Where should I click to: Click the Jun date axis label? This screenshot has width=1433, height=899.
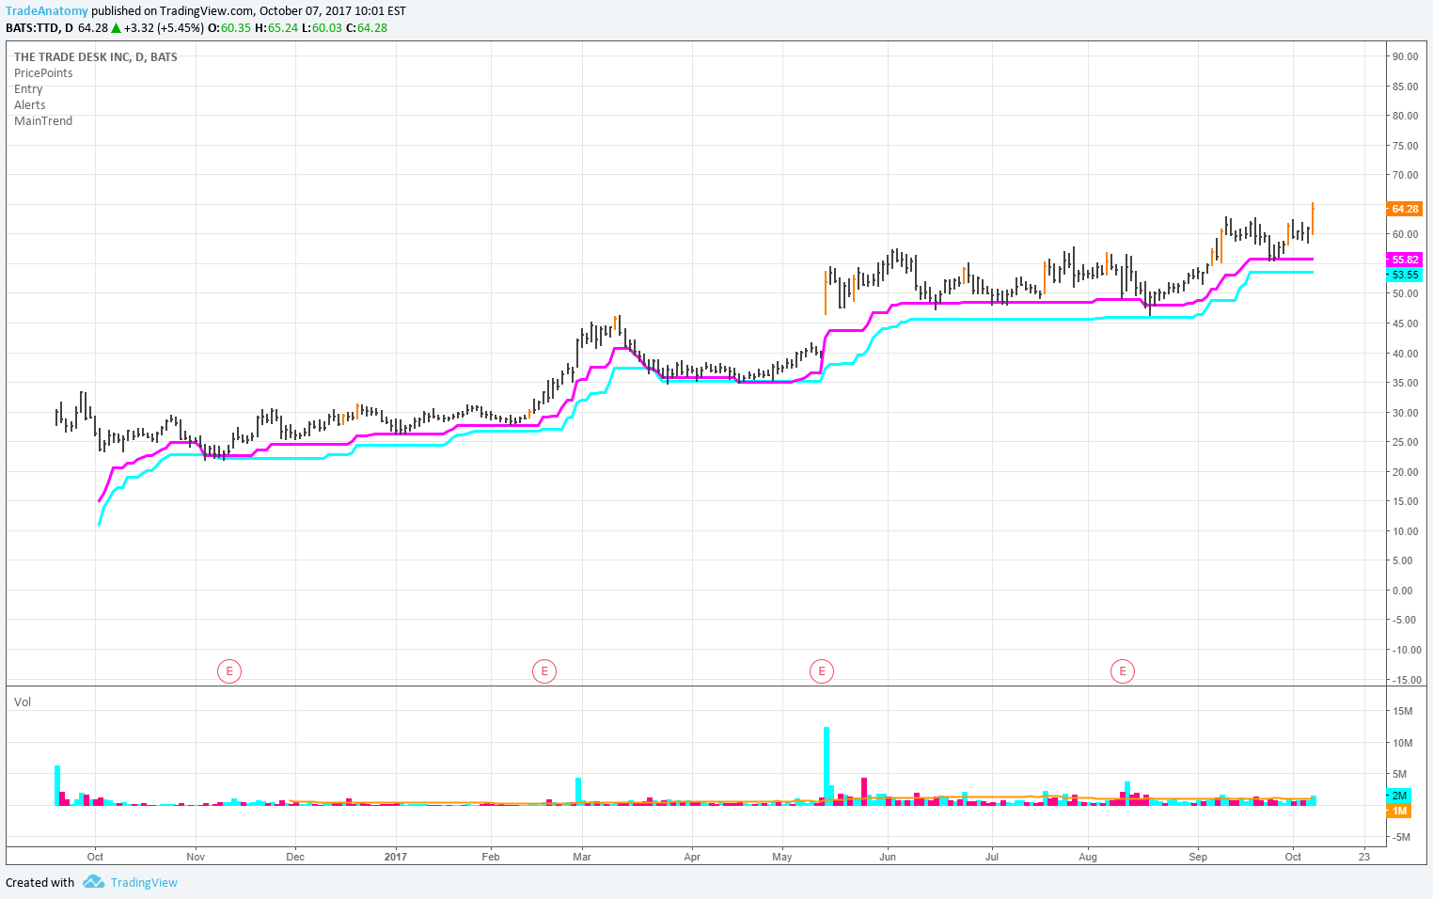click(888, 857)
